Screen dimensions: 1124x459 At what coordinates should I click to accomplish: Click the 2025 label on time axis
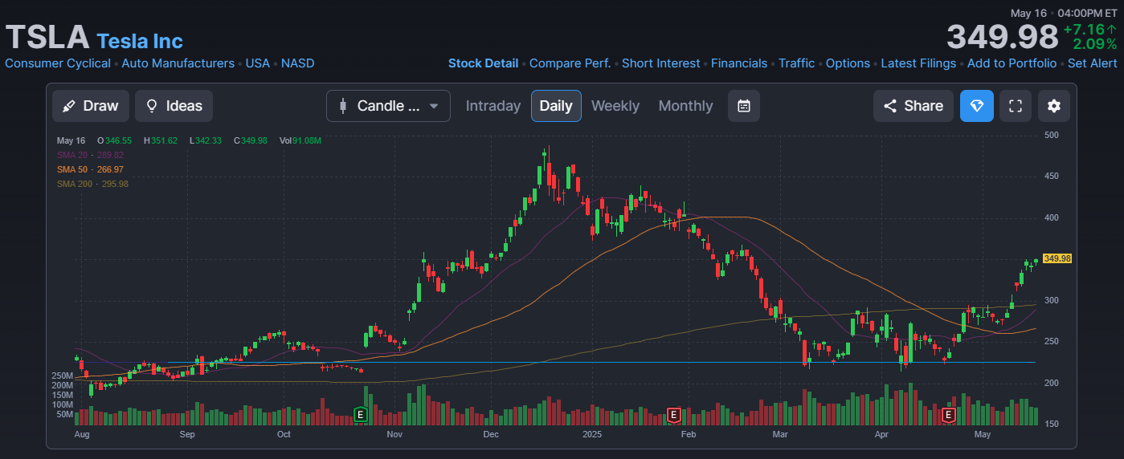click(x=592, y=434)
